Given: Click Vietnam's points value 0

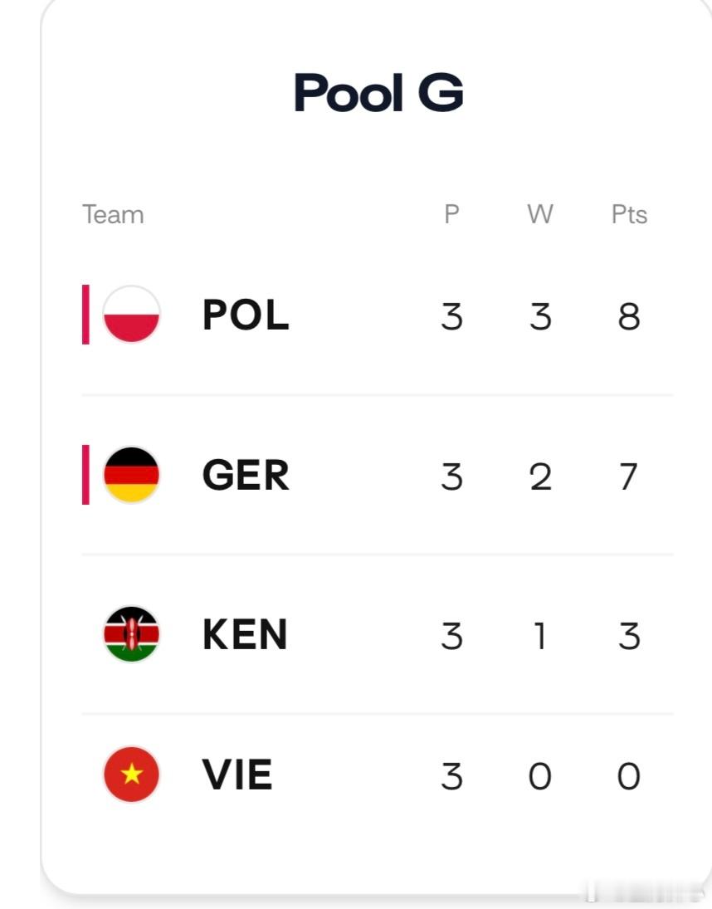Looking at the screenshot, I should click(x=629, y=776).
